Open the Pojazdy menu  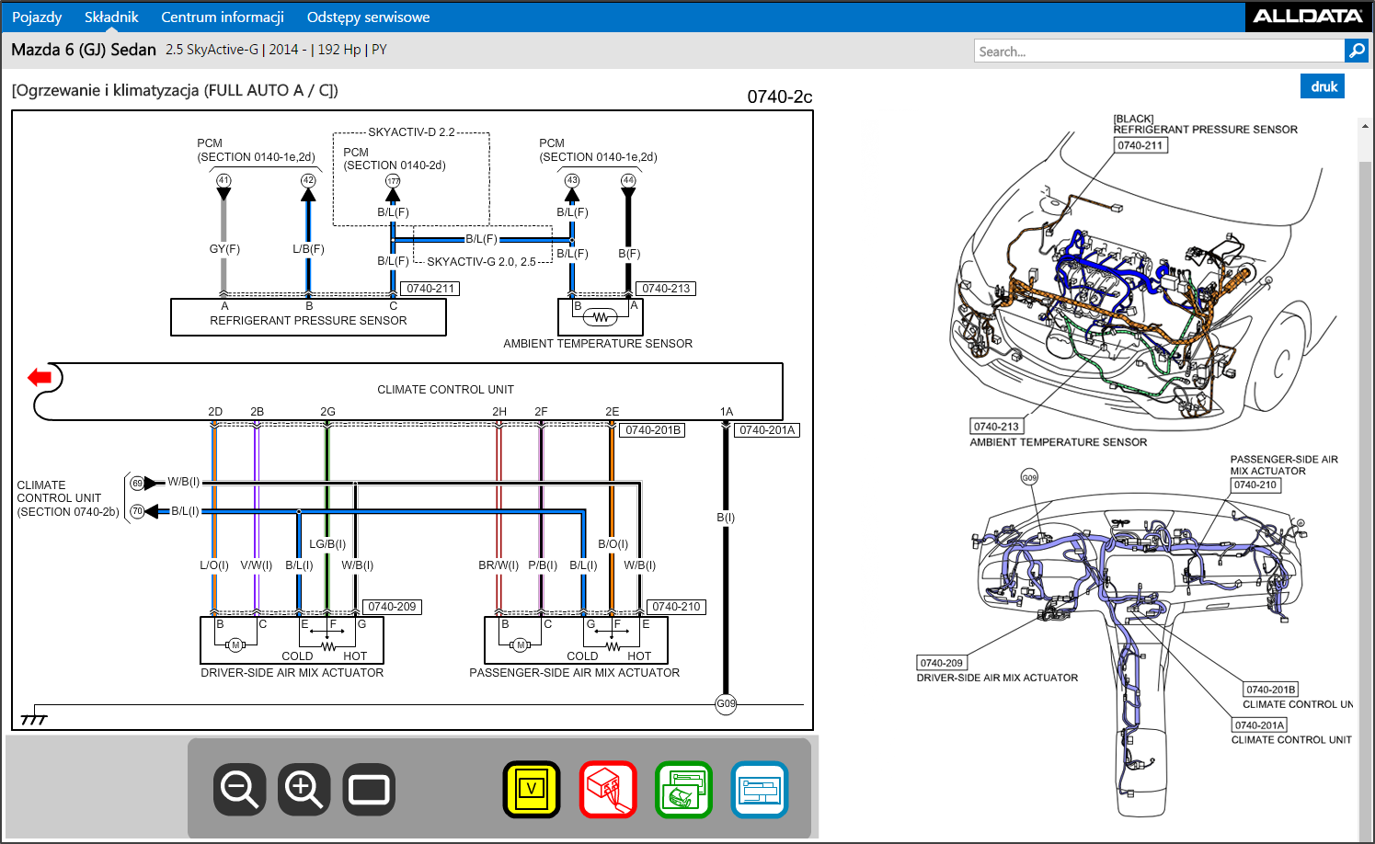coord(37,17)
